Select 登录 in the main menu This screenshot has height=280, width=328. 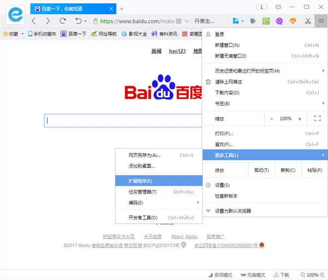click(265, 34)
